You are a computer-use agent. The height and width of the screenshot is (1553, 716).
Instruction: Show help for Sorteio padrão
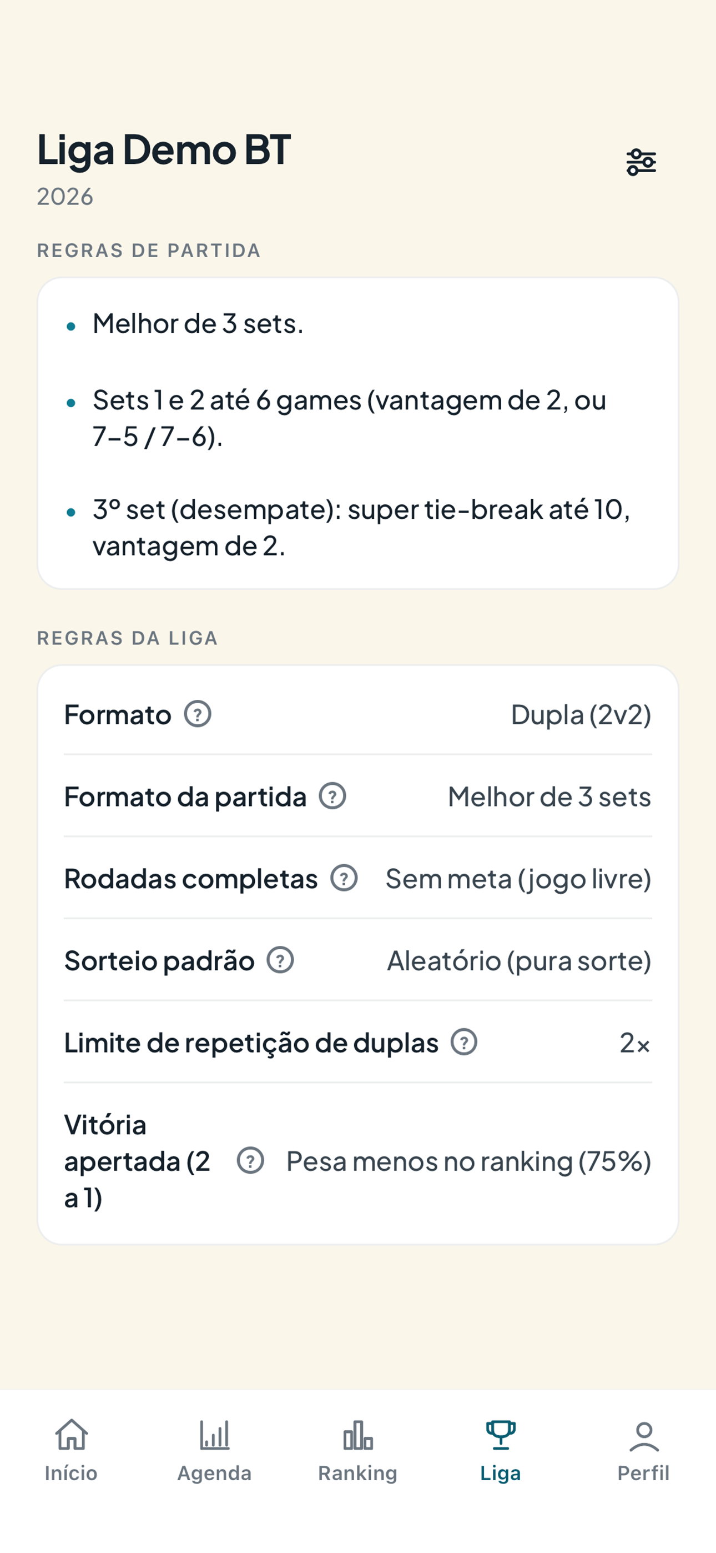pyautogui.click(x=280, y=960)
